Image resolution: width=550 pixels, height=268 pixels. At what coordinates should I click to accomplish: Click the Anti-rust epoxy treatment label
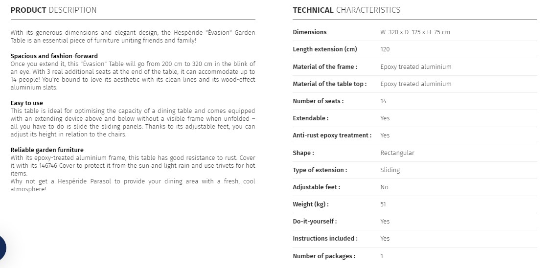[x=332, y=135]
